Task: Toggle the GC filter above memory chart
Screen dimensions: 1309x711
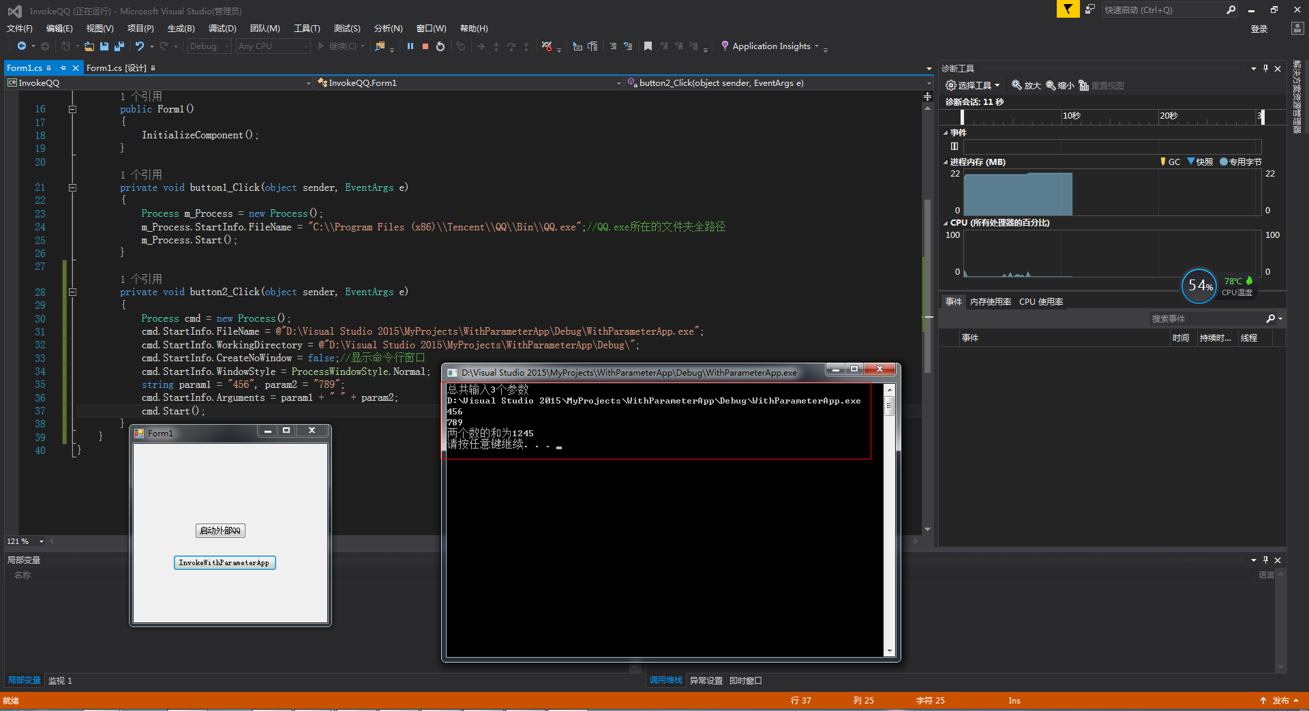Action: coord(1171,162)
